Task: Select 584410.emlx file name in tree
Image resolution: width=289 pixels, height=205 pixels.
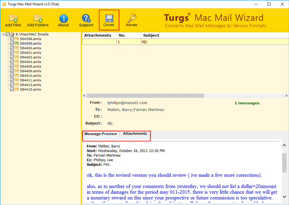Action: pos(30,76)
